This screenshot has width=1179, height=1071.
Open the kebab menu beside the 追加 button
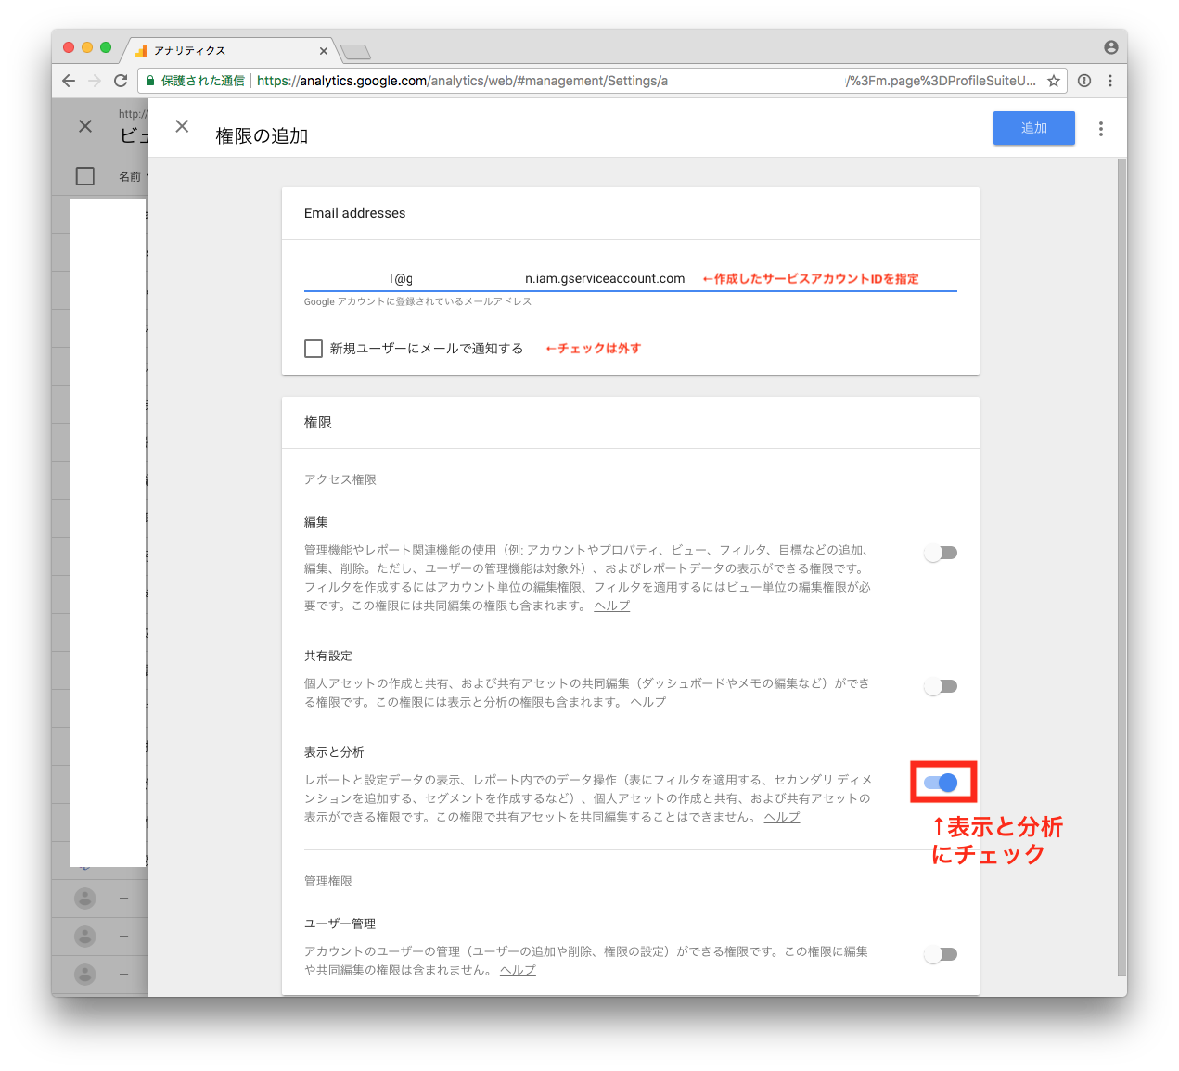point(1101,128)
